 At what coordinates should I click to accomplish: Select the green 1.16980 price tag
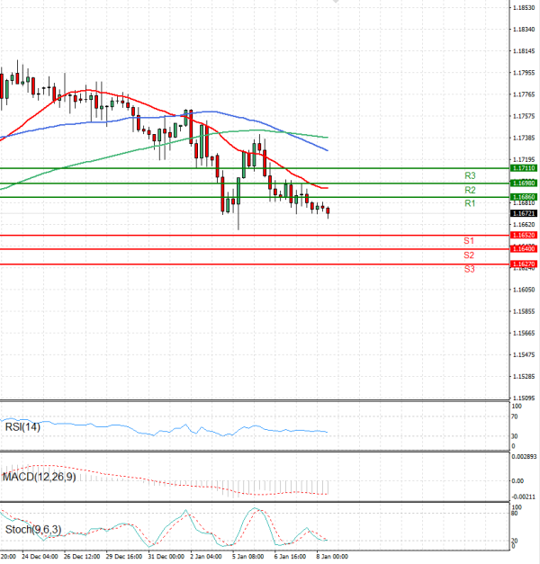coord(523,184)
